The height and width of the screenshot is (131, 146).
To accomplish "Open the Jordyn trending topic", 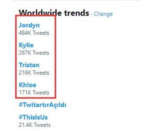I will point(29,25).
